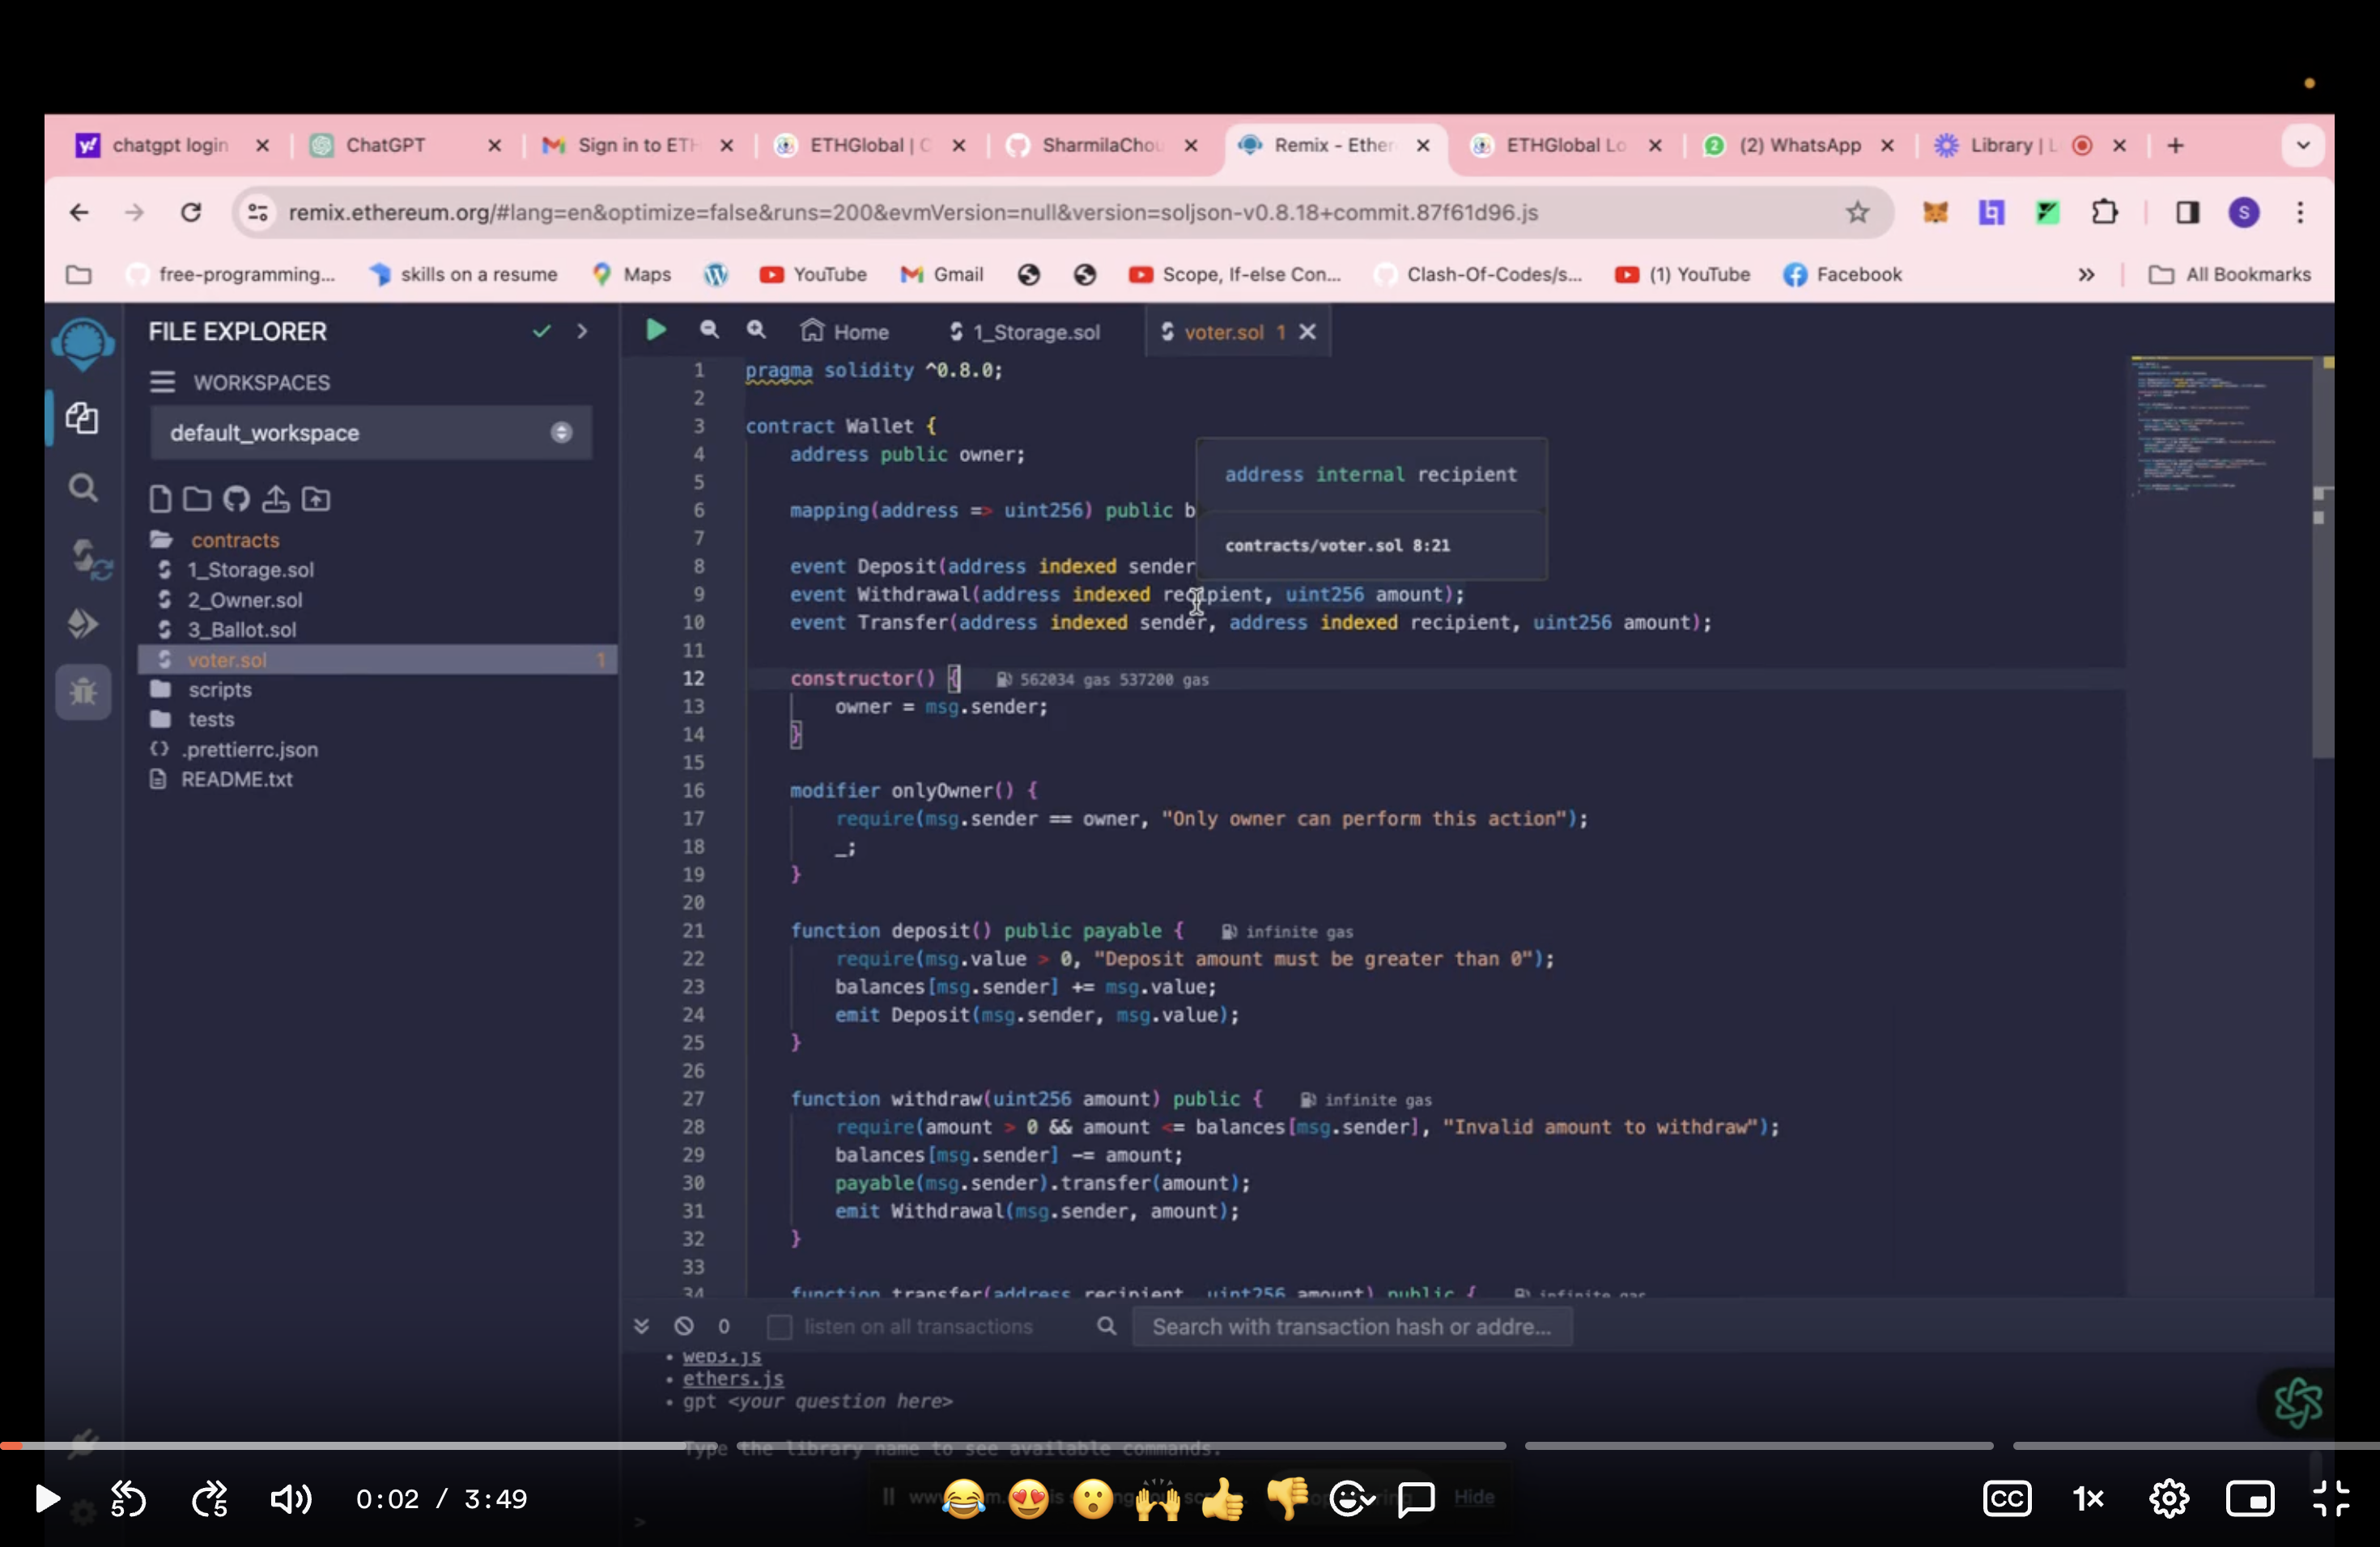The width and height of the screenshot is (2380, 1547).
Task: Zoom out the editor font
Action: pos(709,328)
